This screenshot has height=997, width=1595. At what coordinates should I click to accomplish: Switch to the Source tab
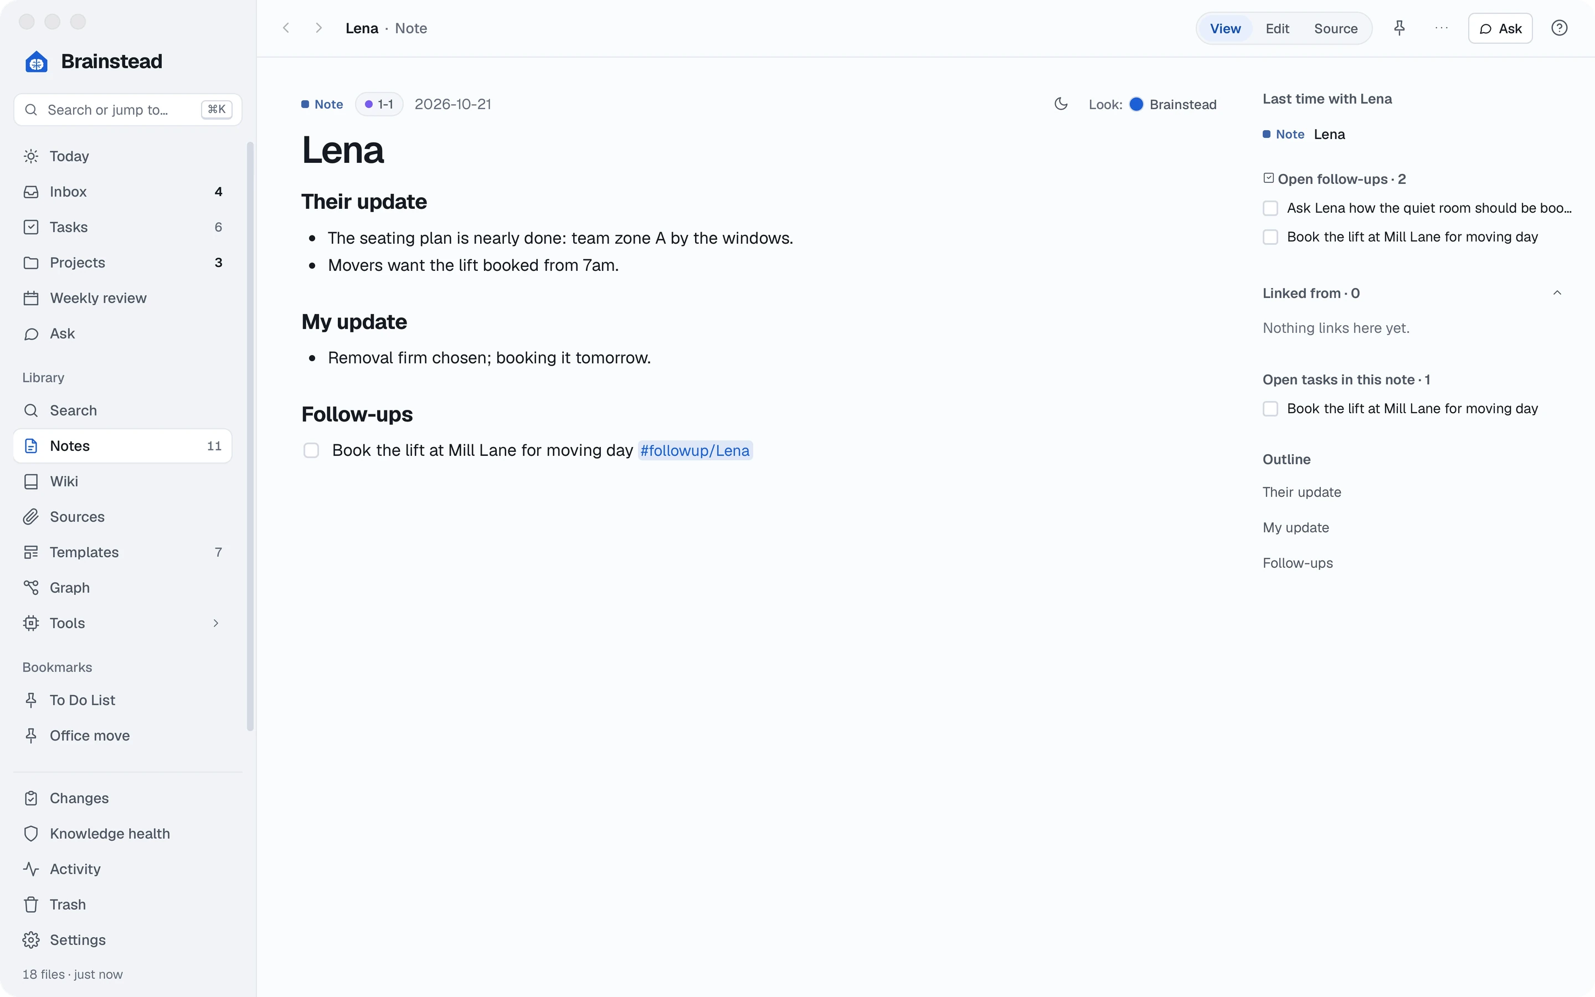coord(1335,28)
